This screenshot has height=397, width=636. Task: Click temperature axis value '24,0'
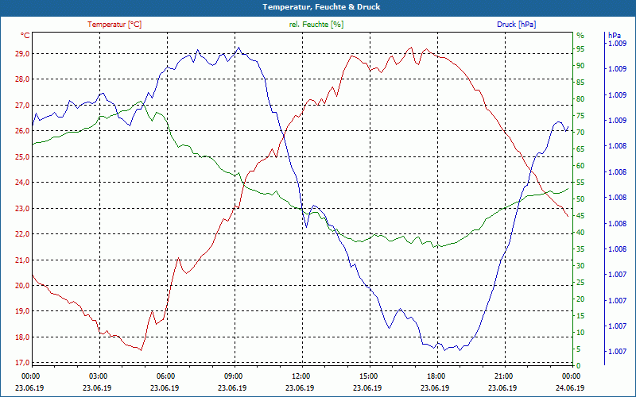point(23,183)
